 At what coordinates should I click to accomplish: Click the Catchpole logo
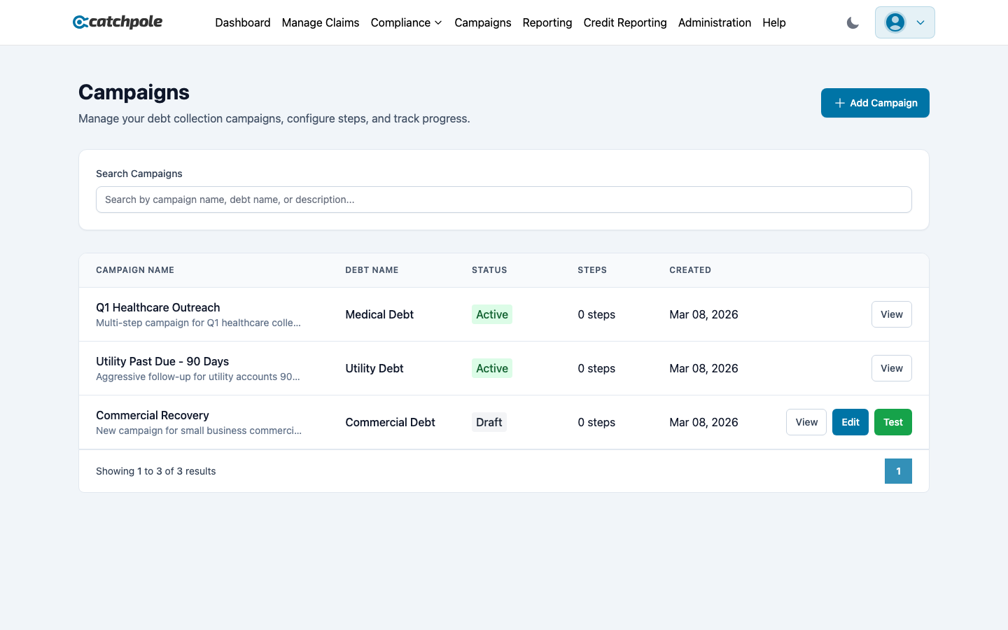click(117, 22)
